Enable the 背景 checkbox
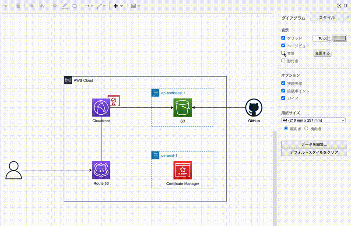Screen dimensions: 351x226 pyautogui.click(x=284, y=53)
